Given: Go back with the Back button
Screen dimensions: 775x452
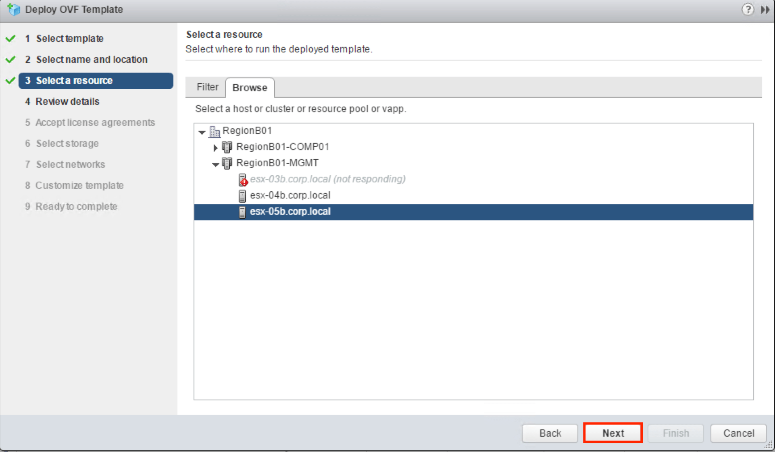Looking at the screenshot, I should pos(550,433).
